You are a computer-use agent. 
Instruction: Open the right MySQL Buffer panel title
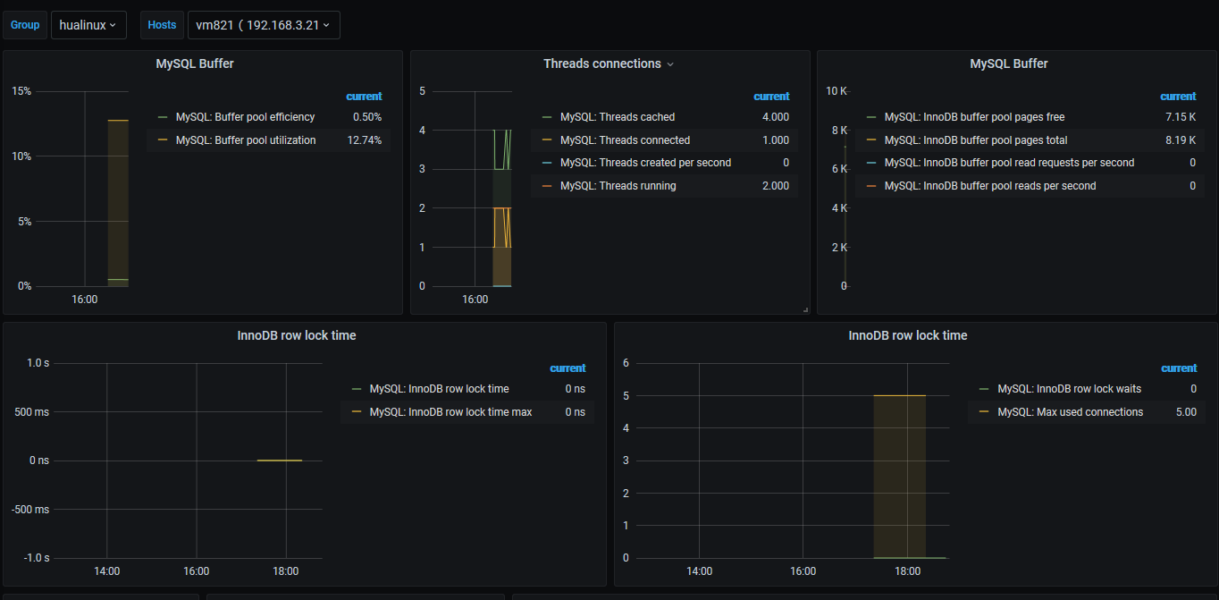coord(1009,63)
